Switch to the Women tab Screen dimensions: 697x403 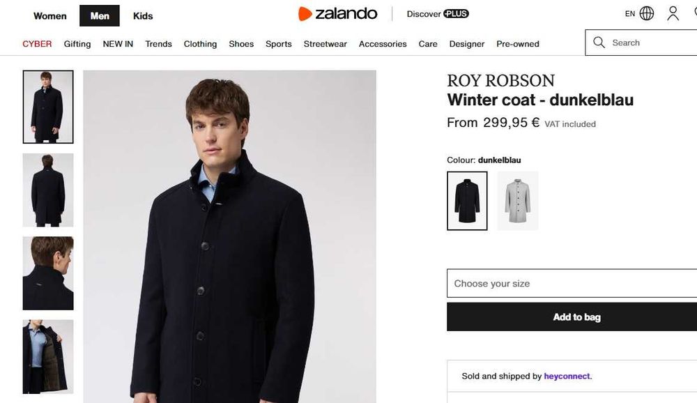50,15
